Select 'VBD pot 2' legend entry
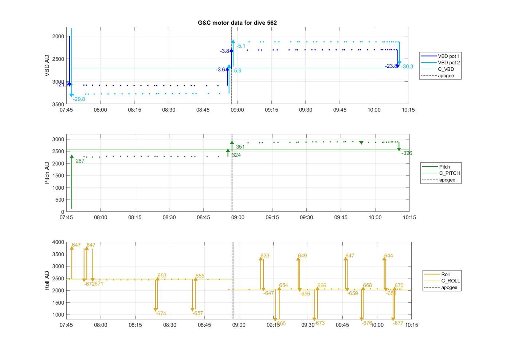Screen dimensions: 510x359 pyautogui.click(x=440, y=63)
